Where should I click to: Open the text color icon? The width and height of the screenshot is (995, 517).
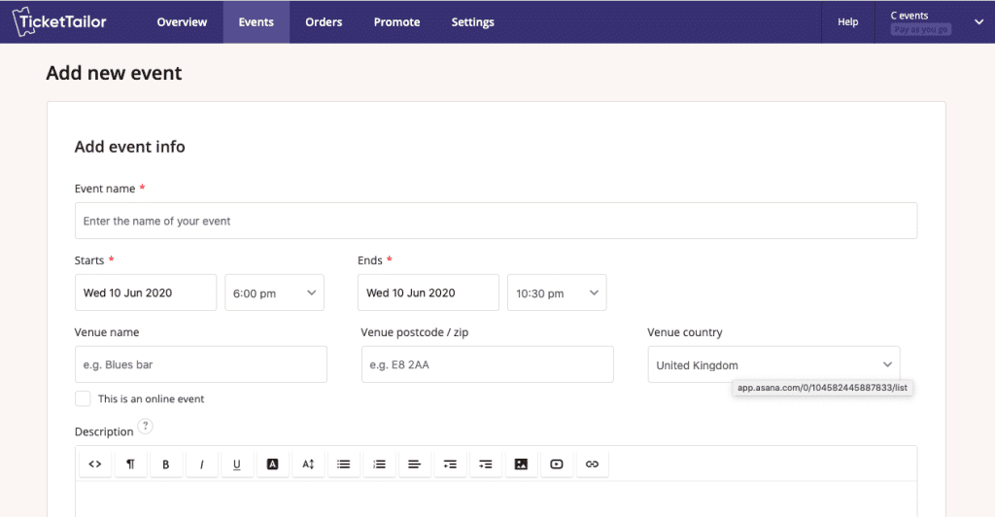pyautogui.click(x=272, y=465)
